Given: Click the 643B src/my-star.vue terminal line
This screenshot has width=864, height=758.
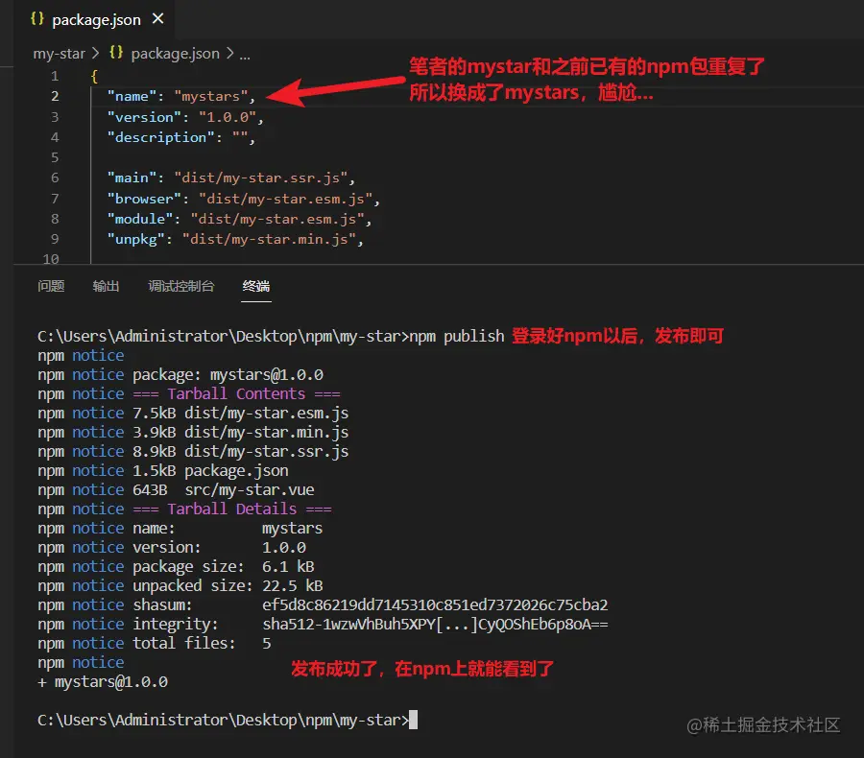Looking at the screenshot, I should coord(176,489).
